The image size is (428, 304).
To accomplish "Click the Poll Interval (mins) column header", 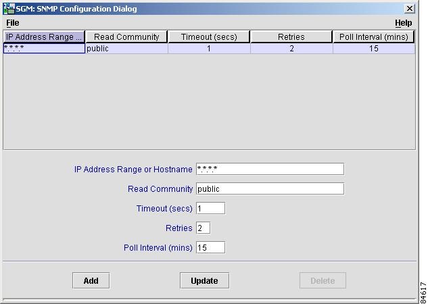I will (374, 36).
